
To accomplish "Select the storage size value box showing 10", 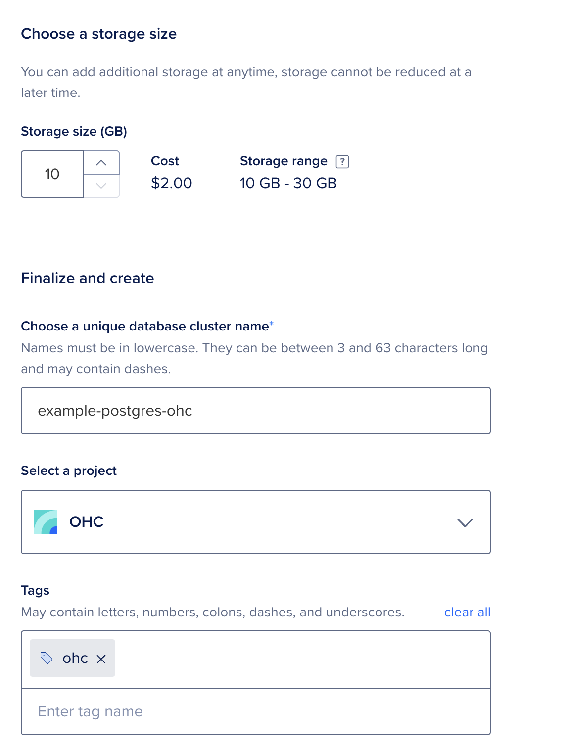I will (x=52, y=174).
